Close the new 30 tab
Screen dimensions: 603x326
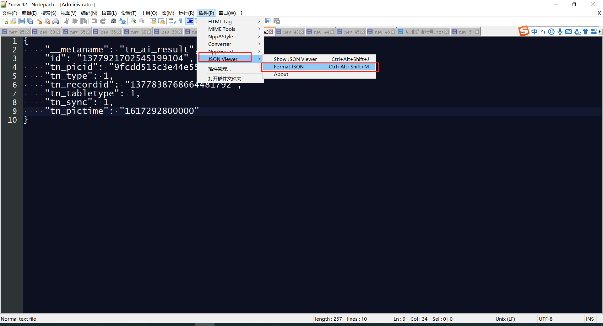click(x=58, y=32)
